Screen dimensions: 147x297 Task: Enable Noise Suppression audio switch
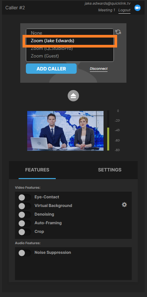[25, 253]
